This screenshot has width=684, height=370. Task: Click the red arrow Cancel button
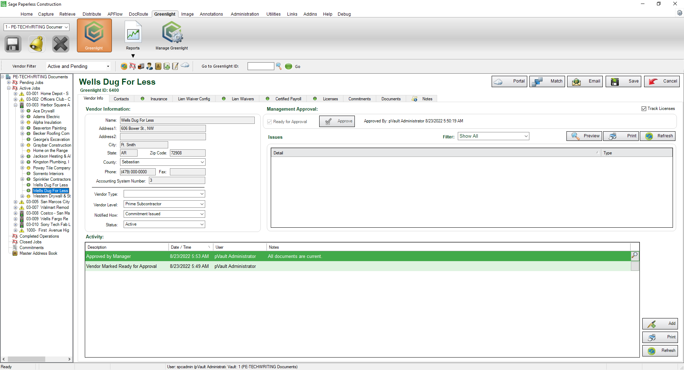tap(662, 81)
